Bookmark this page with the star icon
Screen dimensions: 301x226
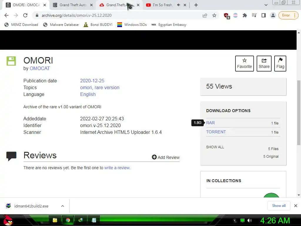(x=214, y=15)
